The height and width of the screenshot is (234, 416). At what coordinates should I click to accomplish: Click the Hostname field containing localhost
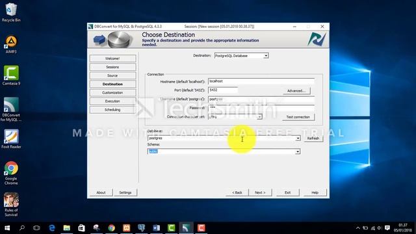(261, 81)
